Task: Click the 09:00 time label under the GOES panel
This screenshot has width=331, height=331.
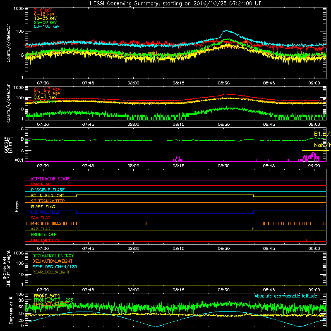Action: pos(314,165)
